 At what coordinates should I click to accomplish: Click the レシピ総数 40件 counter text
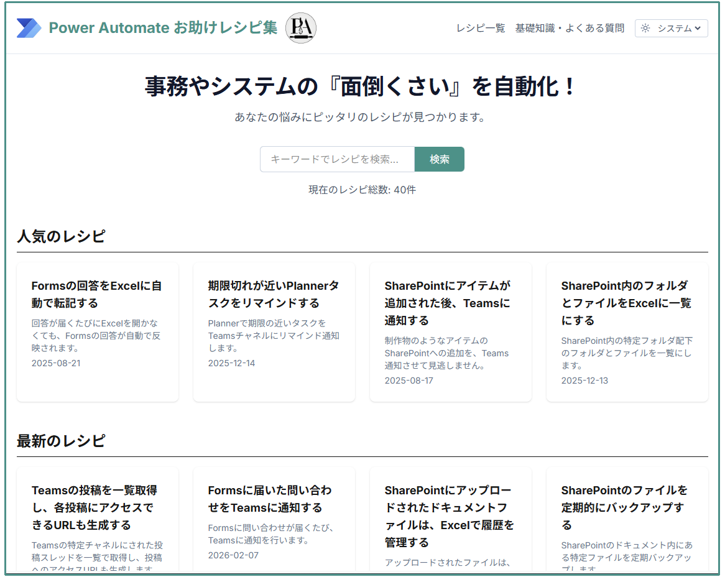click(x=362, y=190)
